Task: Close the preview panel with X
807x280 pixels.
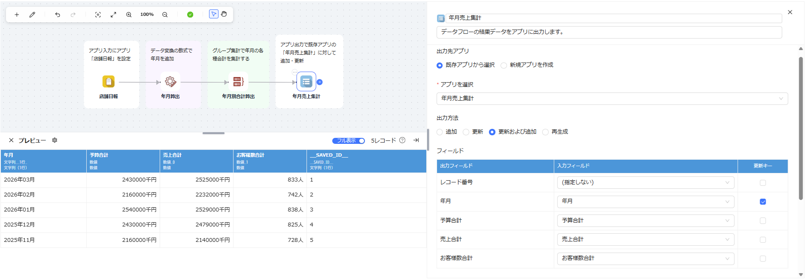Action: point(11,140)
